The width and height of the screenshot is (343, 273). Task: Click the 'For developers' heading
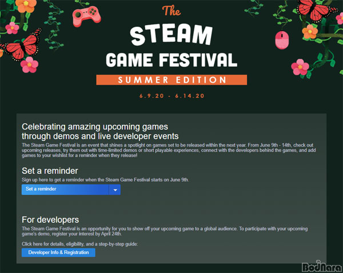pos(50,220)
